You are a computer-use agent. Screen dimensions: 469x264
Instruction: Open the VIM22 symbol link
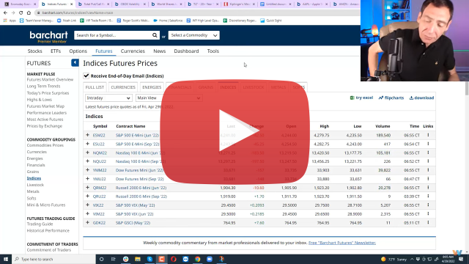pyautogui.click(x=98, y=214)
